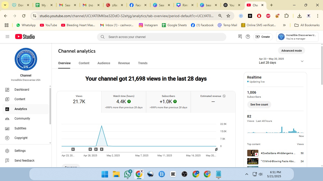Open WhatsApp from the Windows taskbar
Image resolution: width=323 pixels, height=181 pixels.
pos(128,174)
